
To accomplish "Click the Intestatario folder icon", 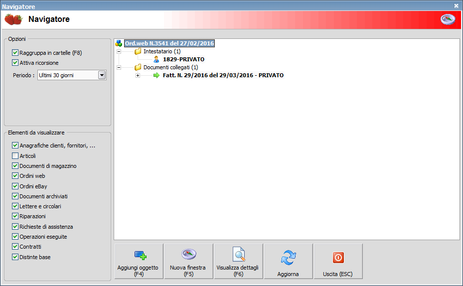I will tap(138, 51).
